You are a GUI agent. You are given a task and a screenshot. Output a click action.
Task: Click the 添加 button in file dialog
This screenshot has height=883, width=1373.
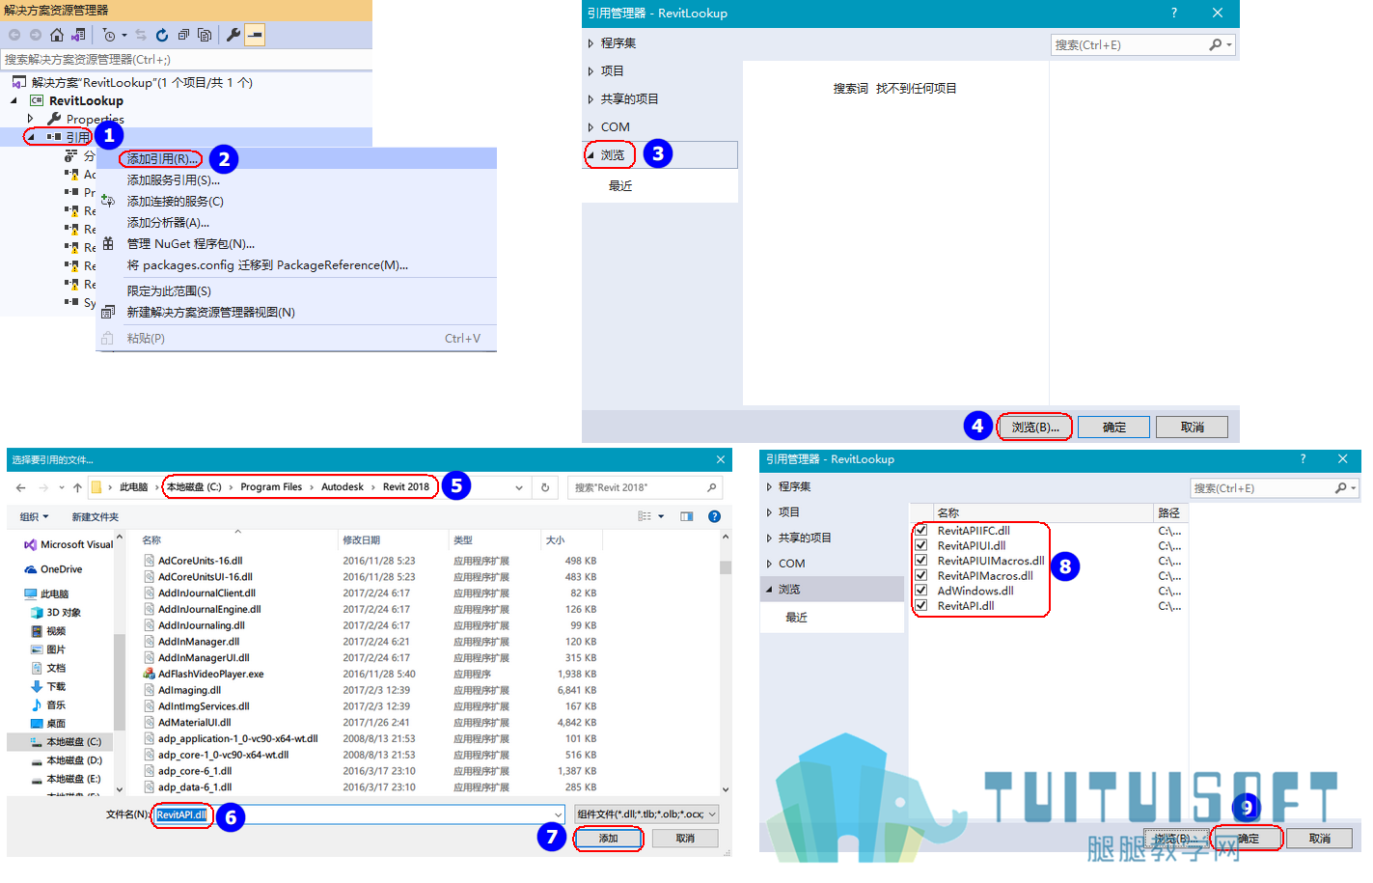coord(609,839)
